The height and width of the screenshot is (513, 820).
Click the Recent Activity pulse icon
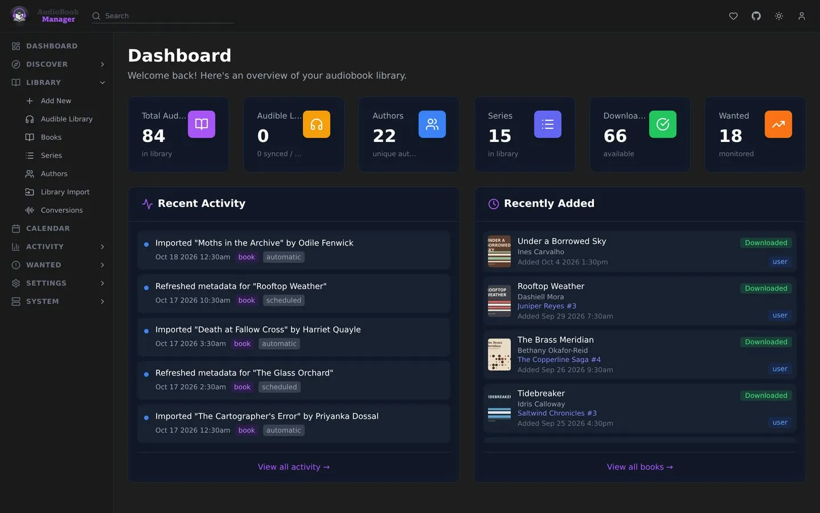[147, 204]
